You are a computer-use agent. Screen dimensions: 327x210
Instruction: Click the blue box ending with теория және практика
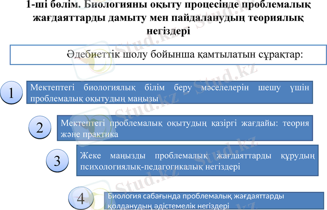tap(185, 128)
